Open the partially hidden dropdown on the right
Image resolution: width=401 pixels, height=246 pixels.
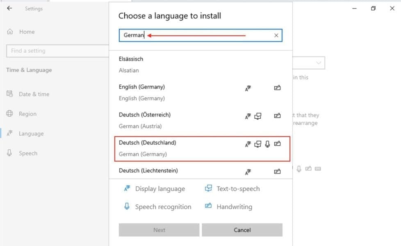point(319,63)
